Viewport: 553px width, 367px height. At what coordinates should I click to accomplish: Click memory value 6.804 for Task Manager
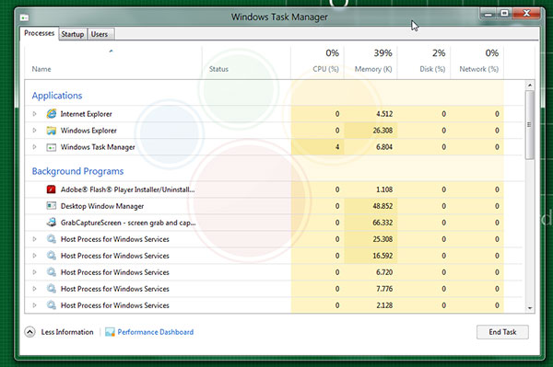coord(384,147)
